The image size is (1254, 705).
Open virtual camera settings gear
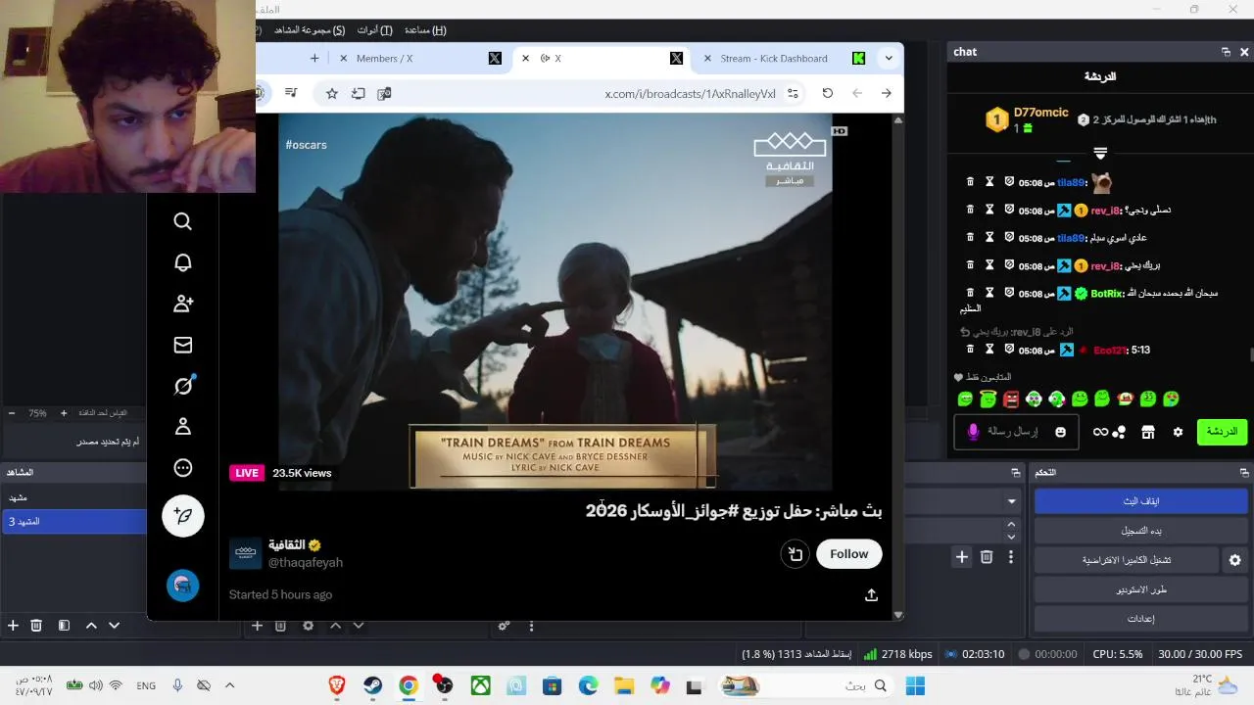(1234, 560)
